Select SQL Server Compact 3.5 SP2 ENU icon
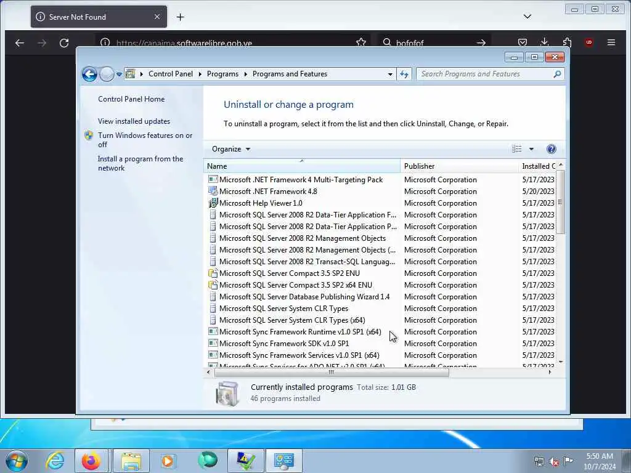The height and width of the screenshot is (473, 631). 213,273
